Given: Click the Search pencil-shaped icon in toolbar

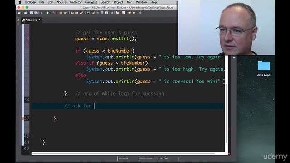Looking at the screenshot, I should [81, 13].
